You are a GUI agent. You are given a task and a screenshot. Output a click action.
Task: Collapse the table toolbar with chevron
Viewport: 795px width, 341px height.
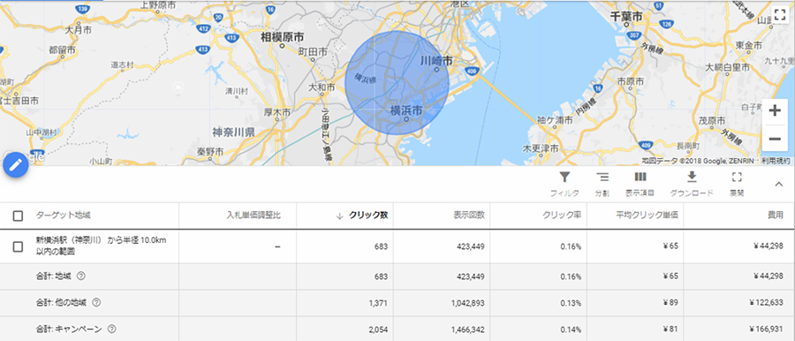click(779, 185)
